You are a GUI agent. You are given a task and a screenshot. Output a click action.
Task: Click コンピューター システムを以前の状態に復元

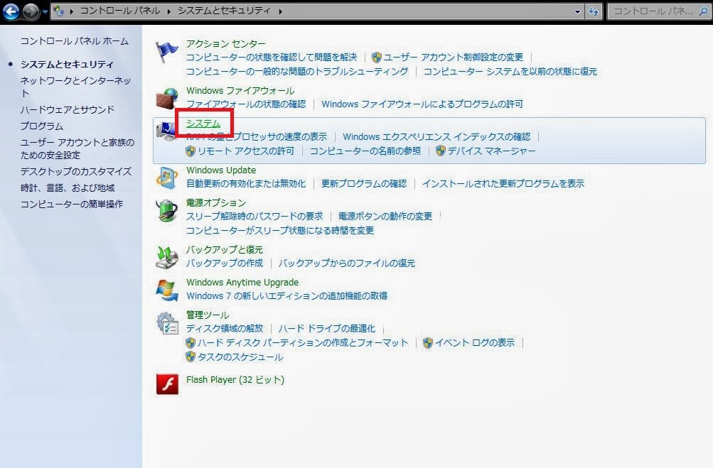pos(510,71)
